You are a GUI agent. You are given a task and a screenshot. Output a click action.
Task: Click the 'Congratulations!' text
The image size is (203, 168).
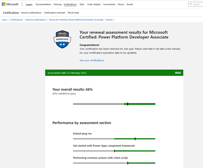(x=89, y=45)
